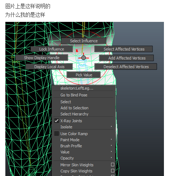Expand the Value submenu arrow

click(111, 152)
